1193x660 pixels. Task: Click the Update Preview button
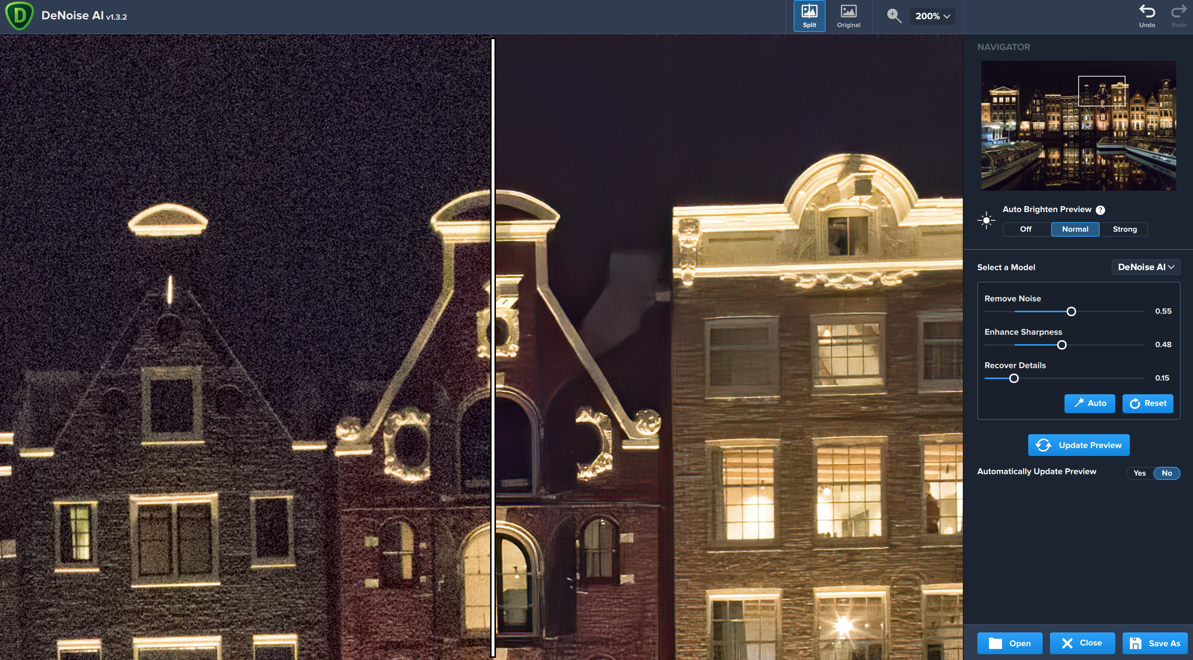pos(1079,445)
